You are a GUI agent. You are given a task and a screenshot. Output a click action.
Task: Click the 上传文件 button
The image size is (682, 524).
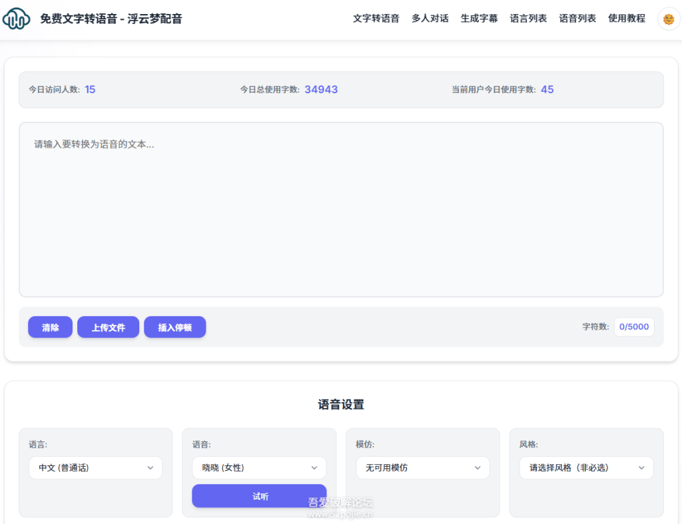pos(108,327)
